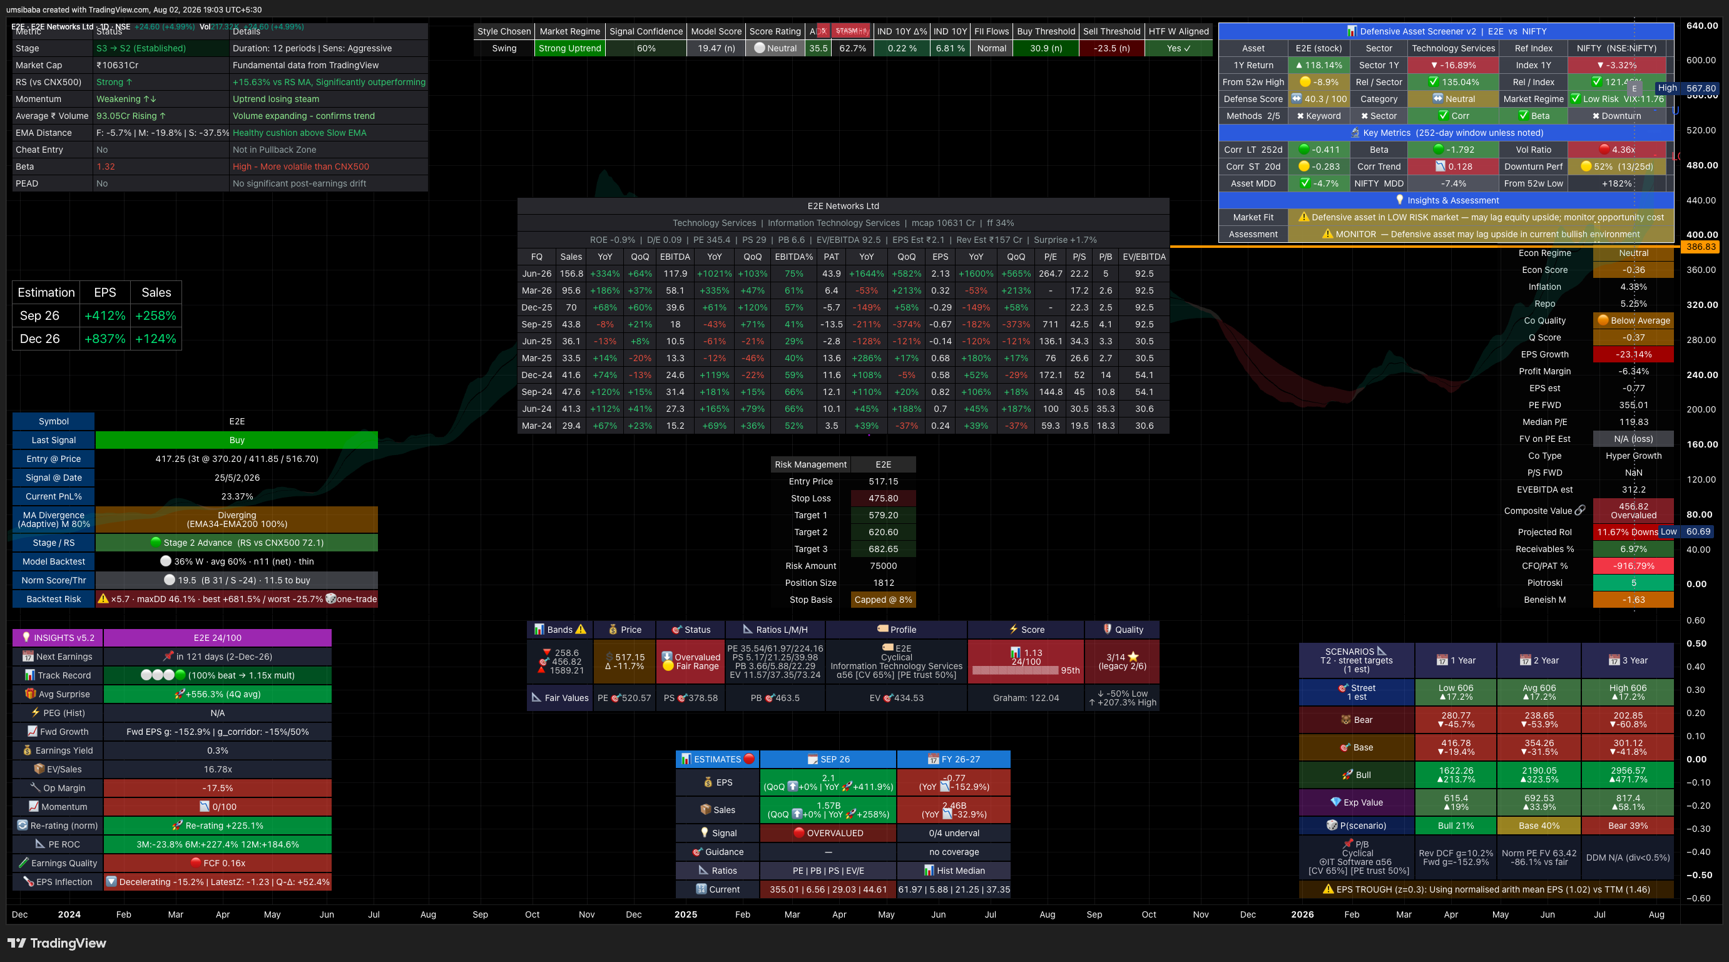Click the 2025 year label on time axis

point(685,914)
